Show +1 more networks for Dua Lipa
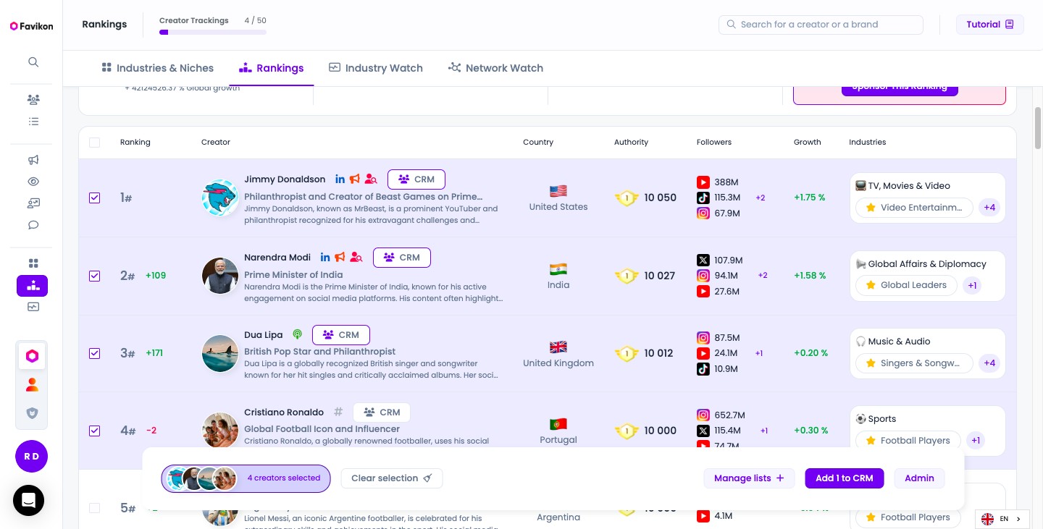 coord(759,353)
